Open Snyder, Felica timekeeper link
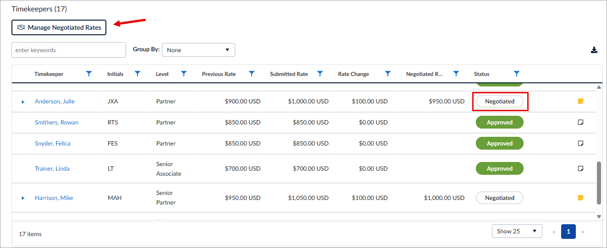Screen dimensions: 607x248 pos(53,143)
